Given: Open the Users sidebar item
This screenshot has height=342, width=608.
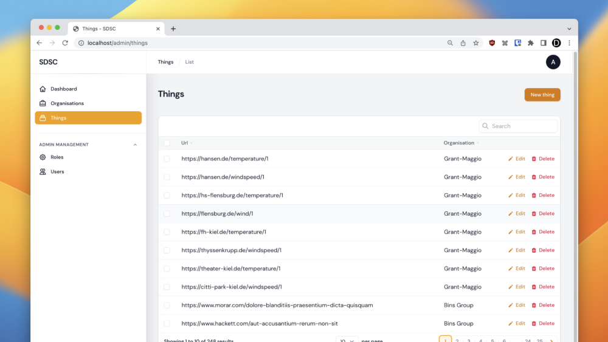Looking at the screenshot, I should [88, 171].
